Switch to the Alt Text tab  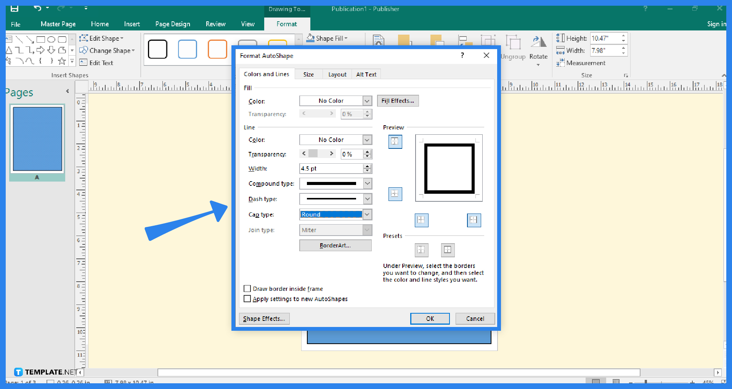pyautogui.click(x=366, y=74)
